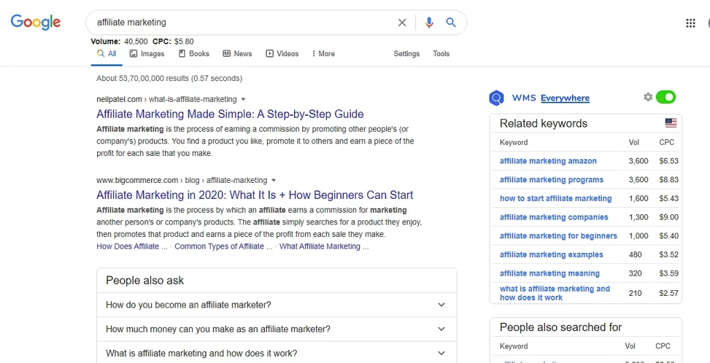Open WMS Everywhere settings gear
This screenshot has width=710, height=363.
(648, 97)
